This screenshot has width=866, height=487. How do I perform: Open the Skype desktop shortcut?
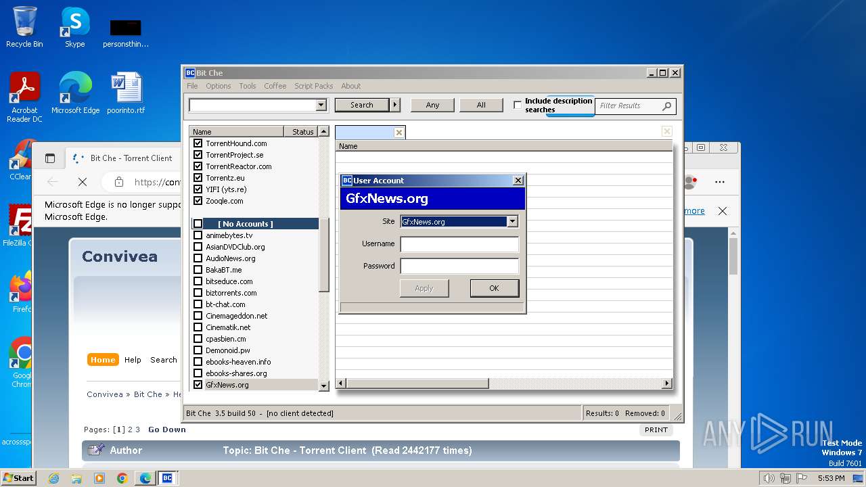click(74, 27)
